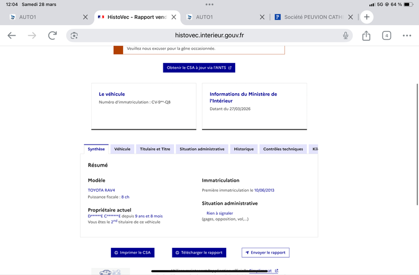
Task: Click the Télécharger le rapport button
Action: (199, 252)
